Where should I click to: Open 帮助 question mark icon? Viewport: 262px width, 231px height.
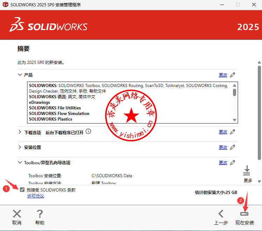(40, 214)
